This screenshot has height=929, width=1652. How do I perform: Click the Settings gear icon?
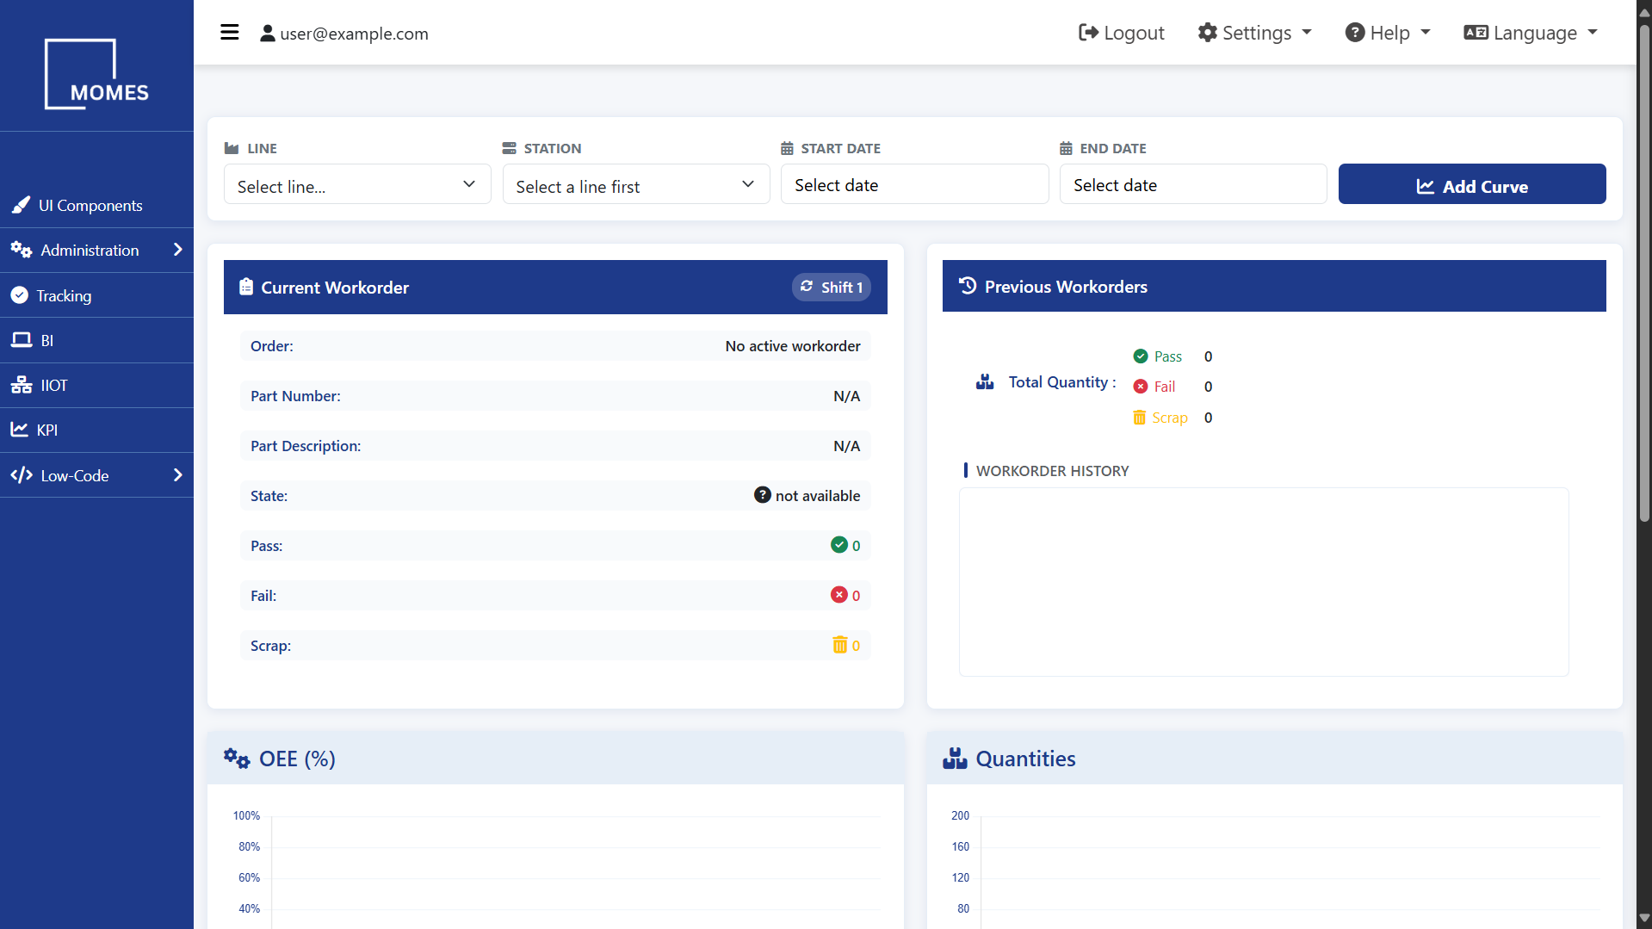pyautogui.click(x=1208, y=33)
